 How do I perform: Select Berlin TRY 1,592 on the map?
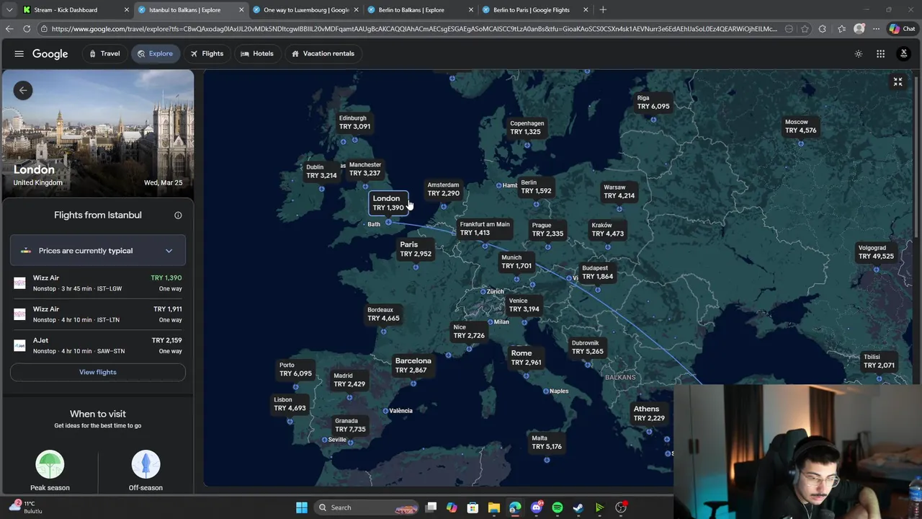(x=536, y=187)
